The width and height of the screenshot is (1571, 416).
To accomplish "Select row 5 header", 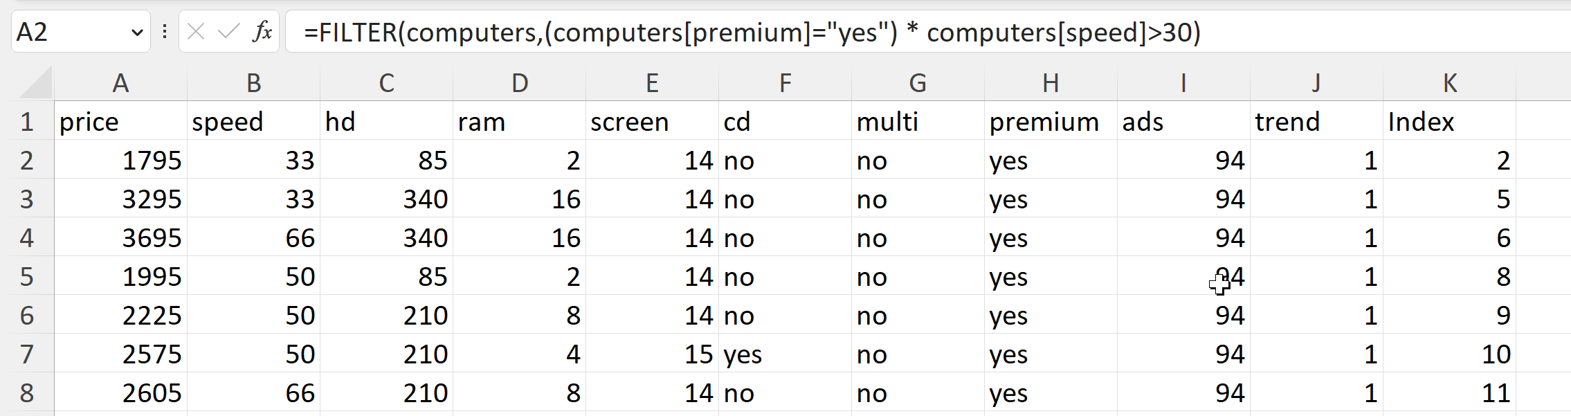I will pos(26,277).
